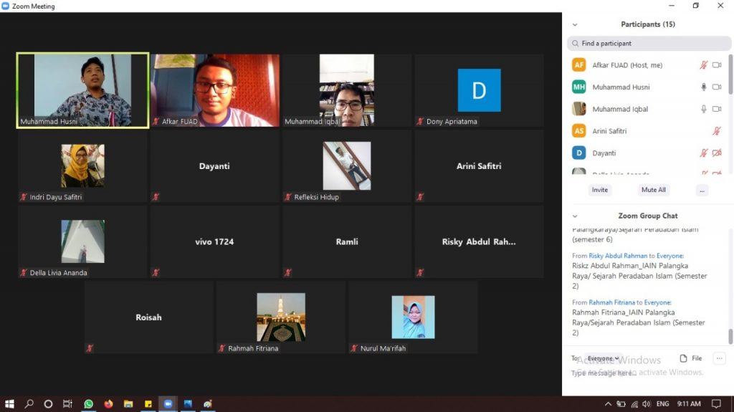Open WhatsApp from the taskbar
This screenshot has height=412, width=734.
[x=88, y=403]
